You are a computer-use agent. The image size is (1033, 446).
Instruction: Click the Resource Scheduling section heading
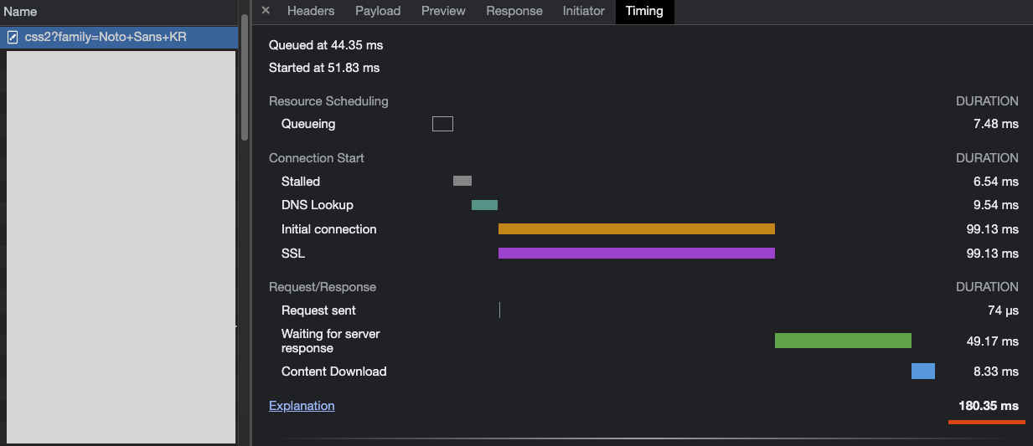328,101
